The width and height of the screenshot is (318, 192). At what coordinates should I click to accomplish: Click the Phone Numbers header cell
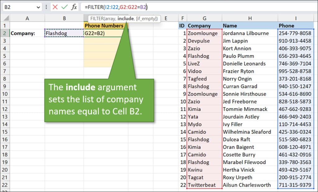[x=104, y=26]
